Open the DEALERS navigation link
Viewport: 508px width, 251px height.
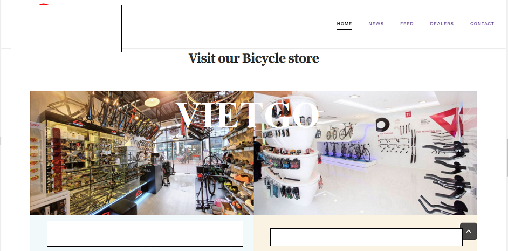[442, 24]
